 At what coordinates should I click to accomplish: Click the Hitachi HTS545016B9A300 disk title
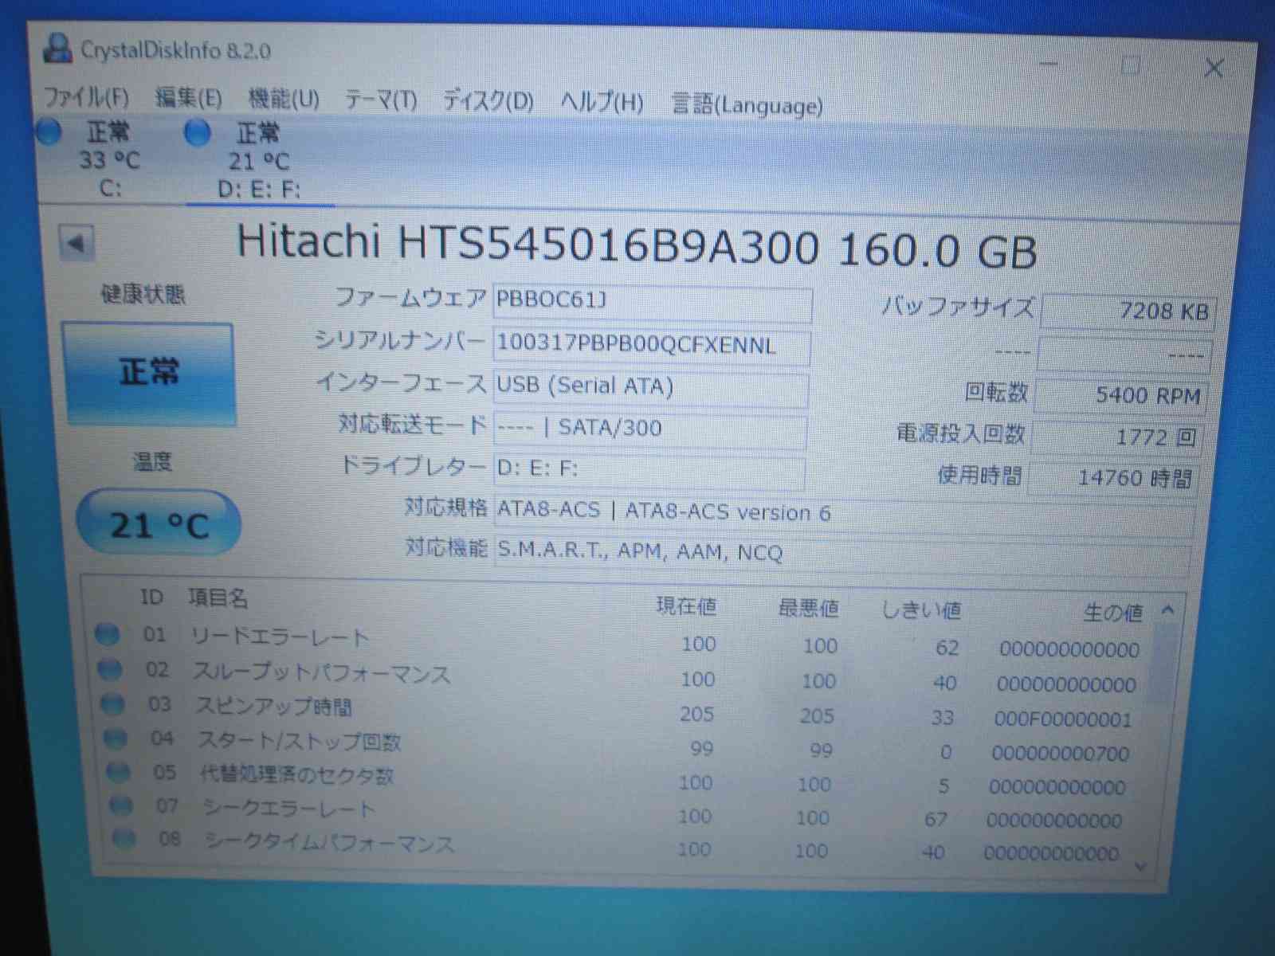(x=637, y=247)
